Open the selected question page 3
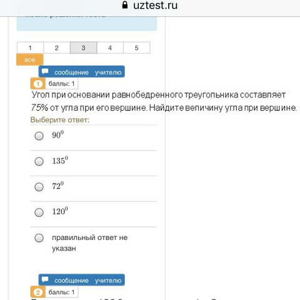Screen dimensions: 300x300 [83, 47]
